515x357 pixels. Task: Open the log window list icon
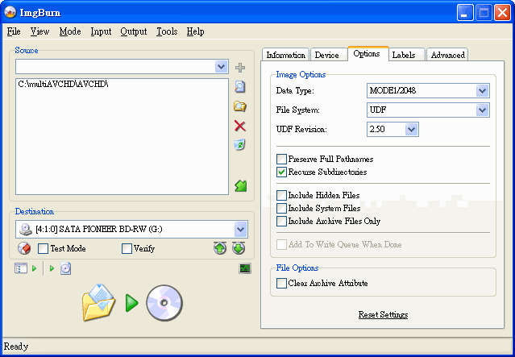point(21,268)
